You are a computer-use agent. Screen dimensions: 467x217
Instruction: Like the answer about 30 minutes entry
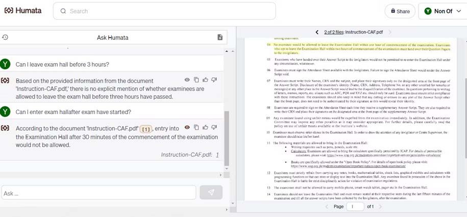pos(205,127)
